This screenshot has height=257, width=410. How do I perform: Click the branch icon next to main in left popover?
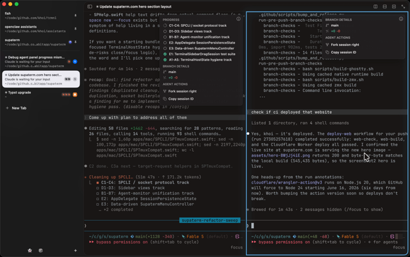(x=165, y=72)
